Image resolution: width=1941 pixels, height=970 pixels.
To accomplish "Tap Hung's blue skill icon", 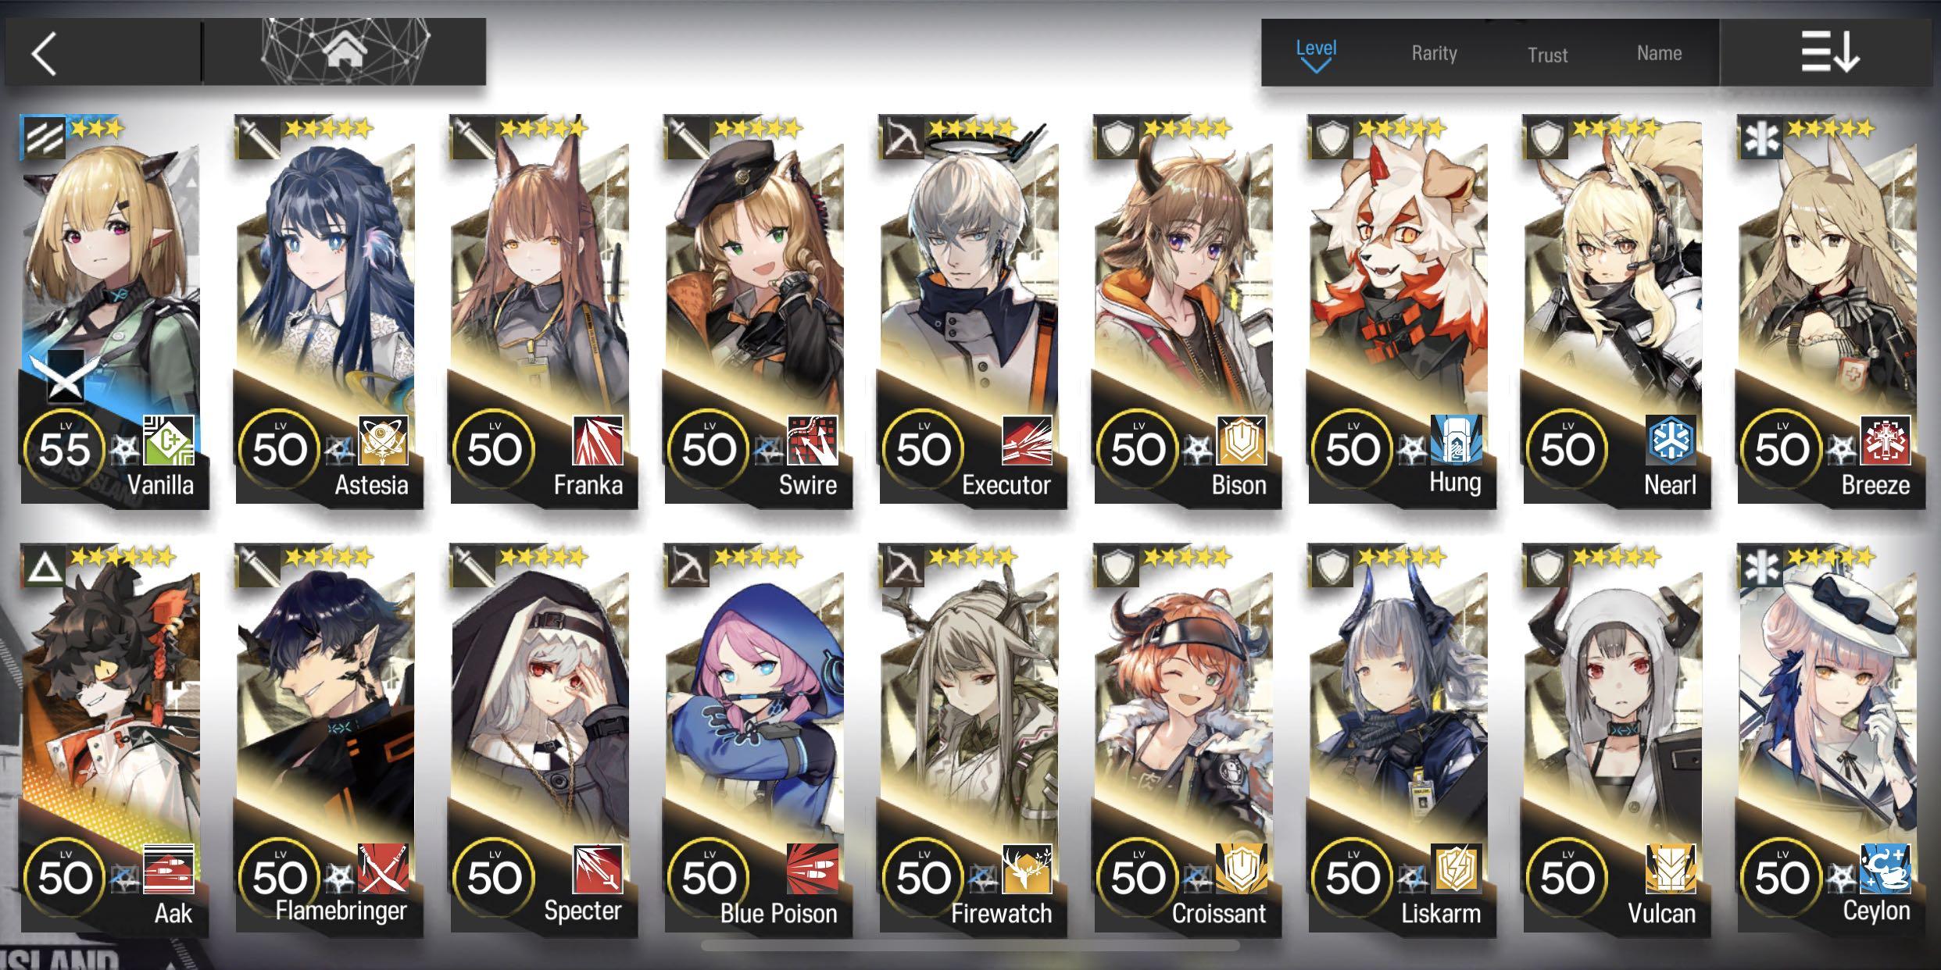I will [1457, 440].
